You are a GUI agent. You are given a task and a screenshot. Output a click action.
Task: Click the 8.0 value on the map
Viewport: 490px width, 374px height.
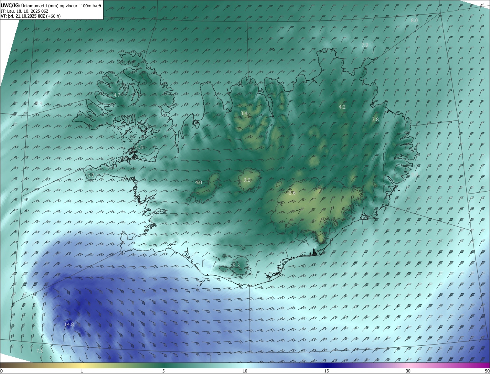click(414, 20)
